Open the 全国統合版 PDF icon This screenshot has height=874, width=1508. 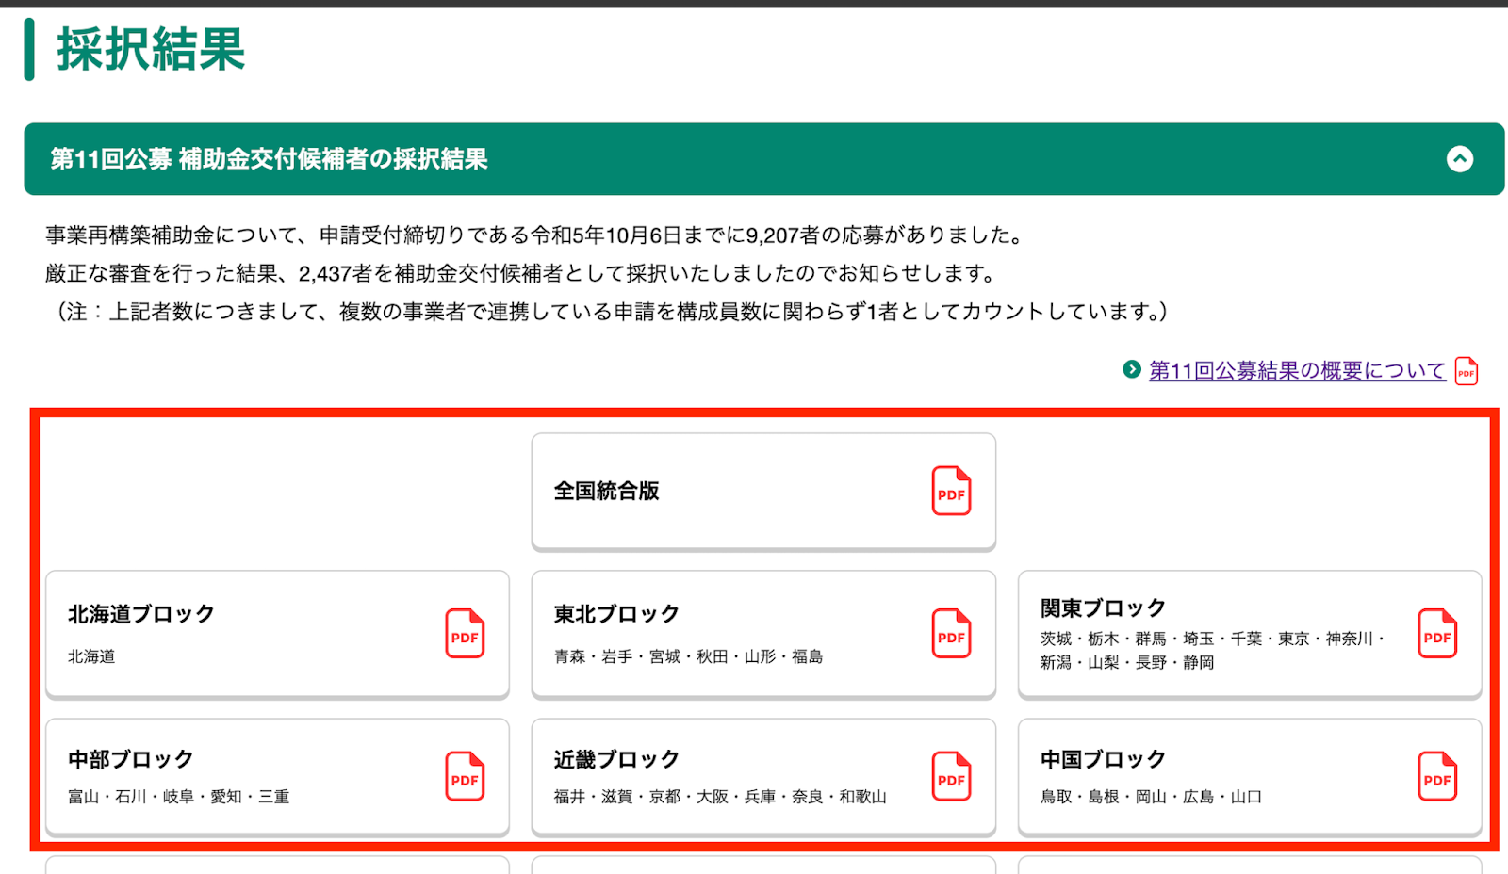[x=951, y=491]
